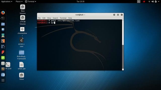Launch Armitage from the dock
Viewport: 161px width, 90px height.
3,35
